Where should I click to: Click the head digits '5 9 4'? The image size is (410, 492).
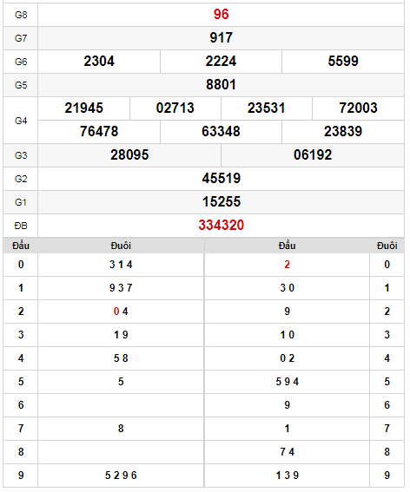[288, 382]
